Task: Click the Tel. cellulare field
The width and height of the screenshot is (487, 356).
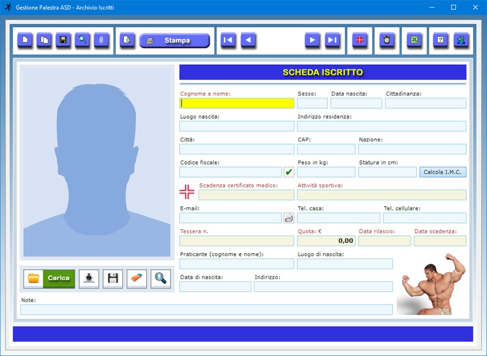Action: click(x=424, y=218)
